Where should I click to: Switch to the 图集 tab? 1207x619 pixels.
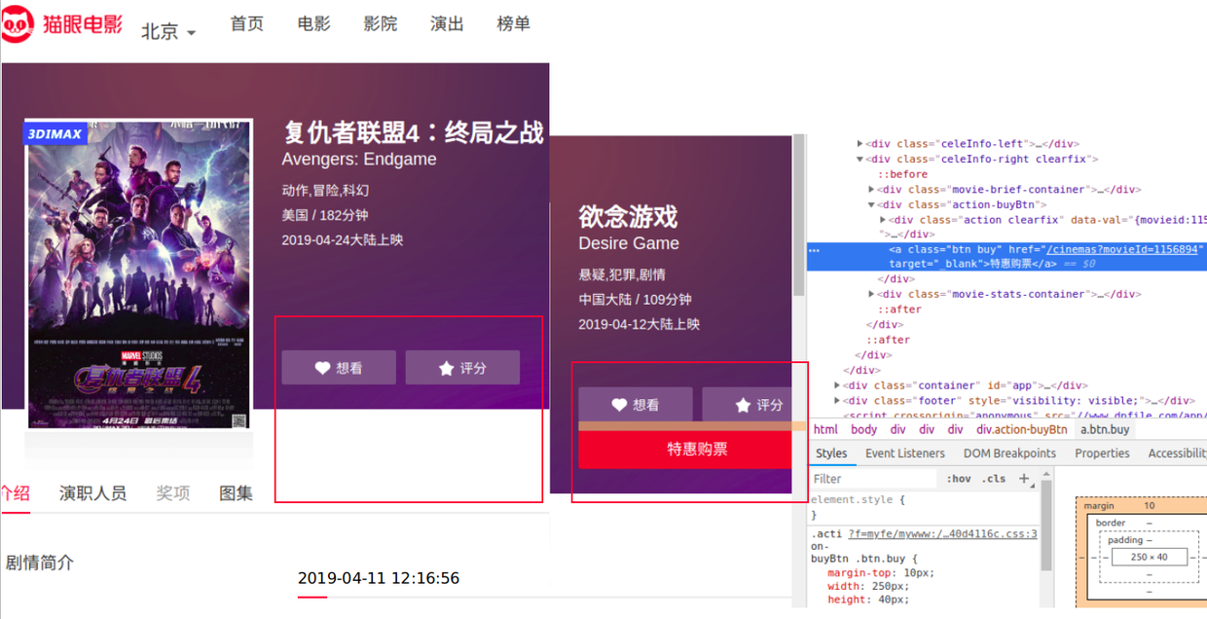(237, 493)
